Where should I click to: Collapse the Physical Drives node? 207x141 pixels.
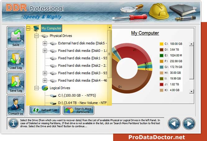point(36,36)
